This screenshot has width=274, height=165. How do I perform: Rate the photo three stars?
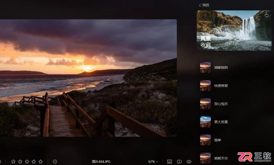pos(27,161)
